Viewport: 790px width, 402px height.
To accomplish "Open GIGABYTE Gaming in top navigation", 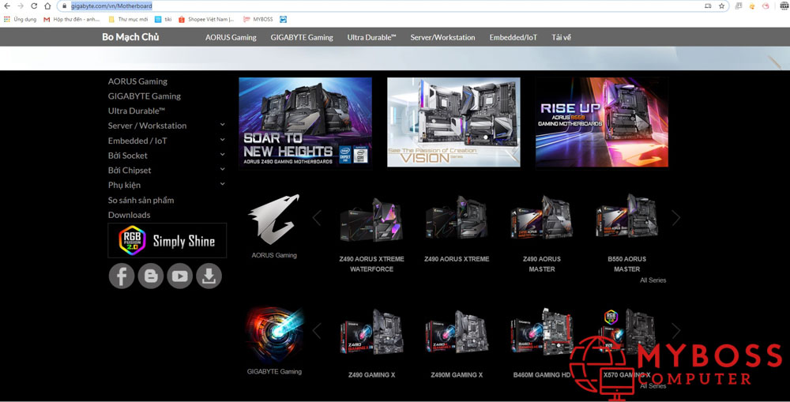I will coord(302,37).
